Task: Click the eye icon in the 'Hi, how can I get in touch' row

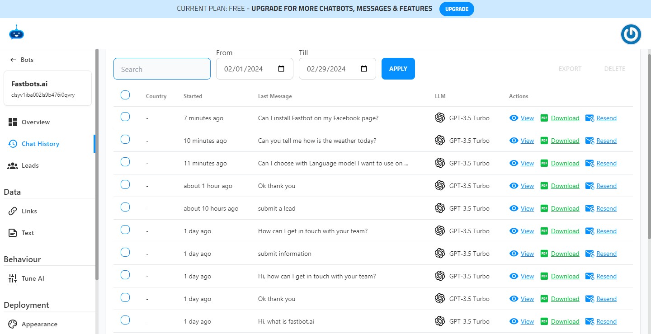Action: click(514, 276)
